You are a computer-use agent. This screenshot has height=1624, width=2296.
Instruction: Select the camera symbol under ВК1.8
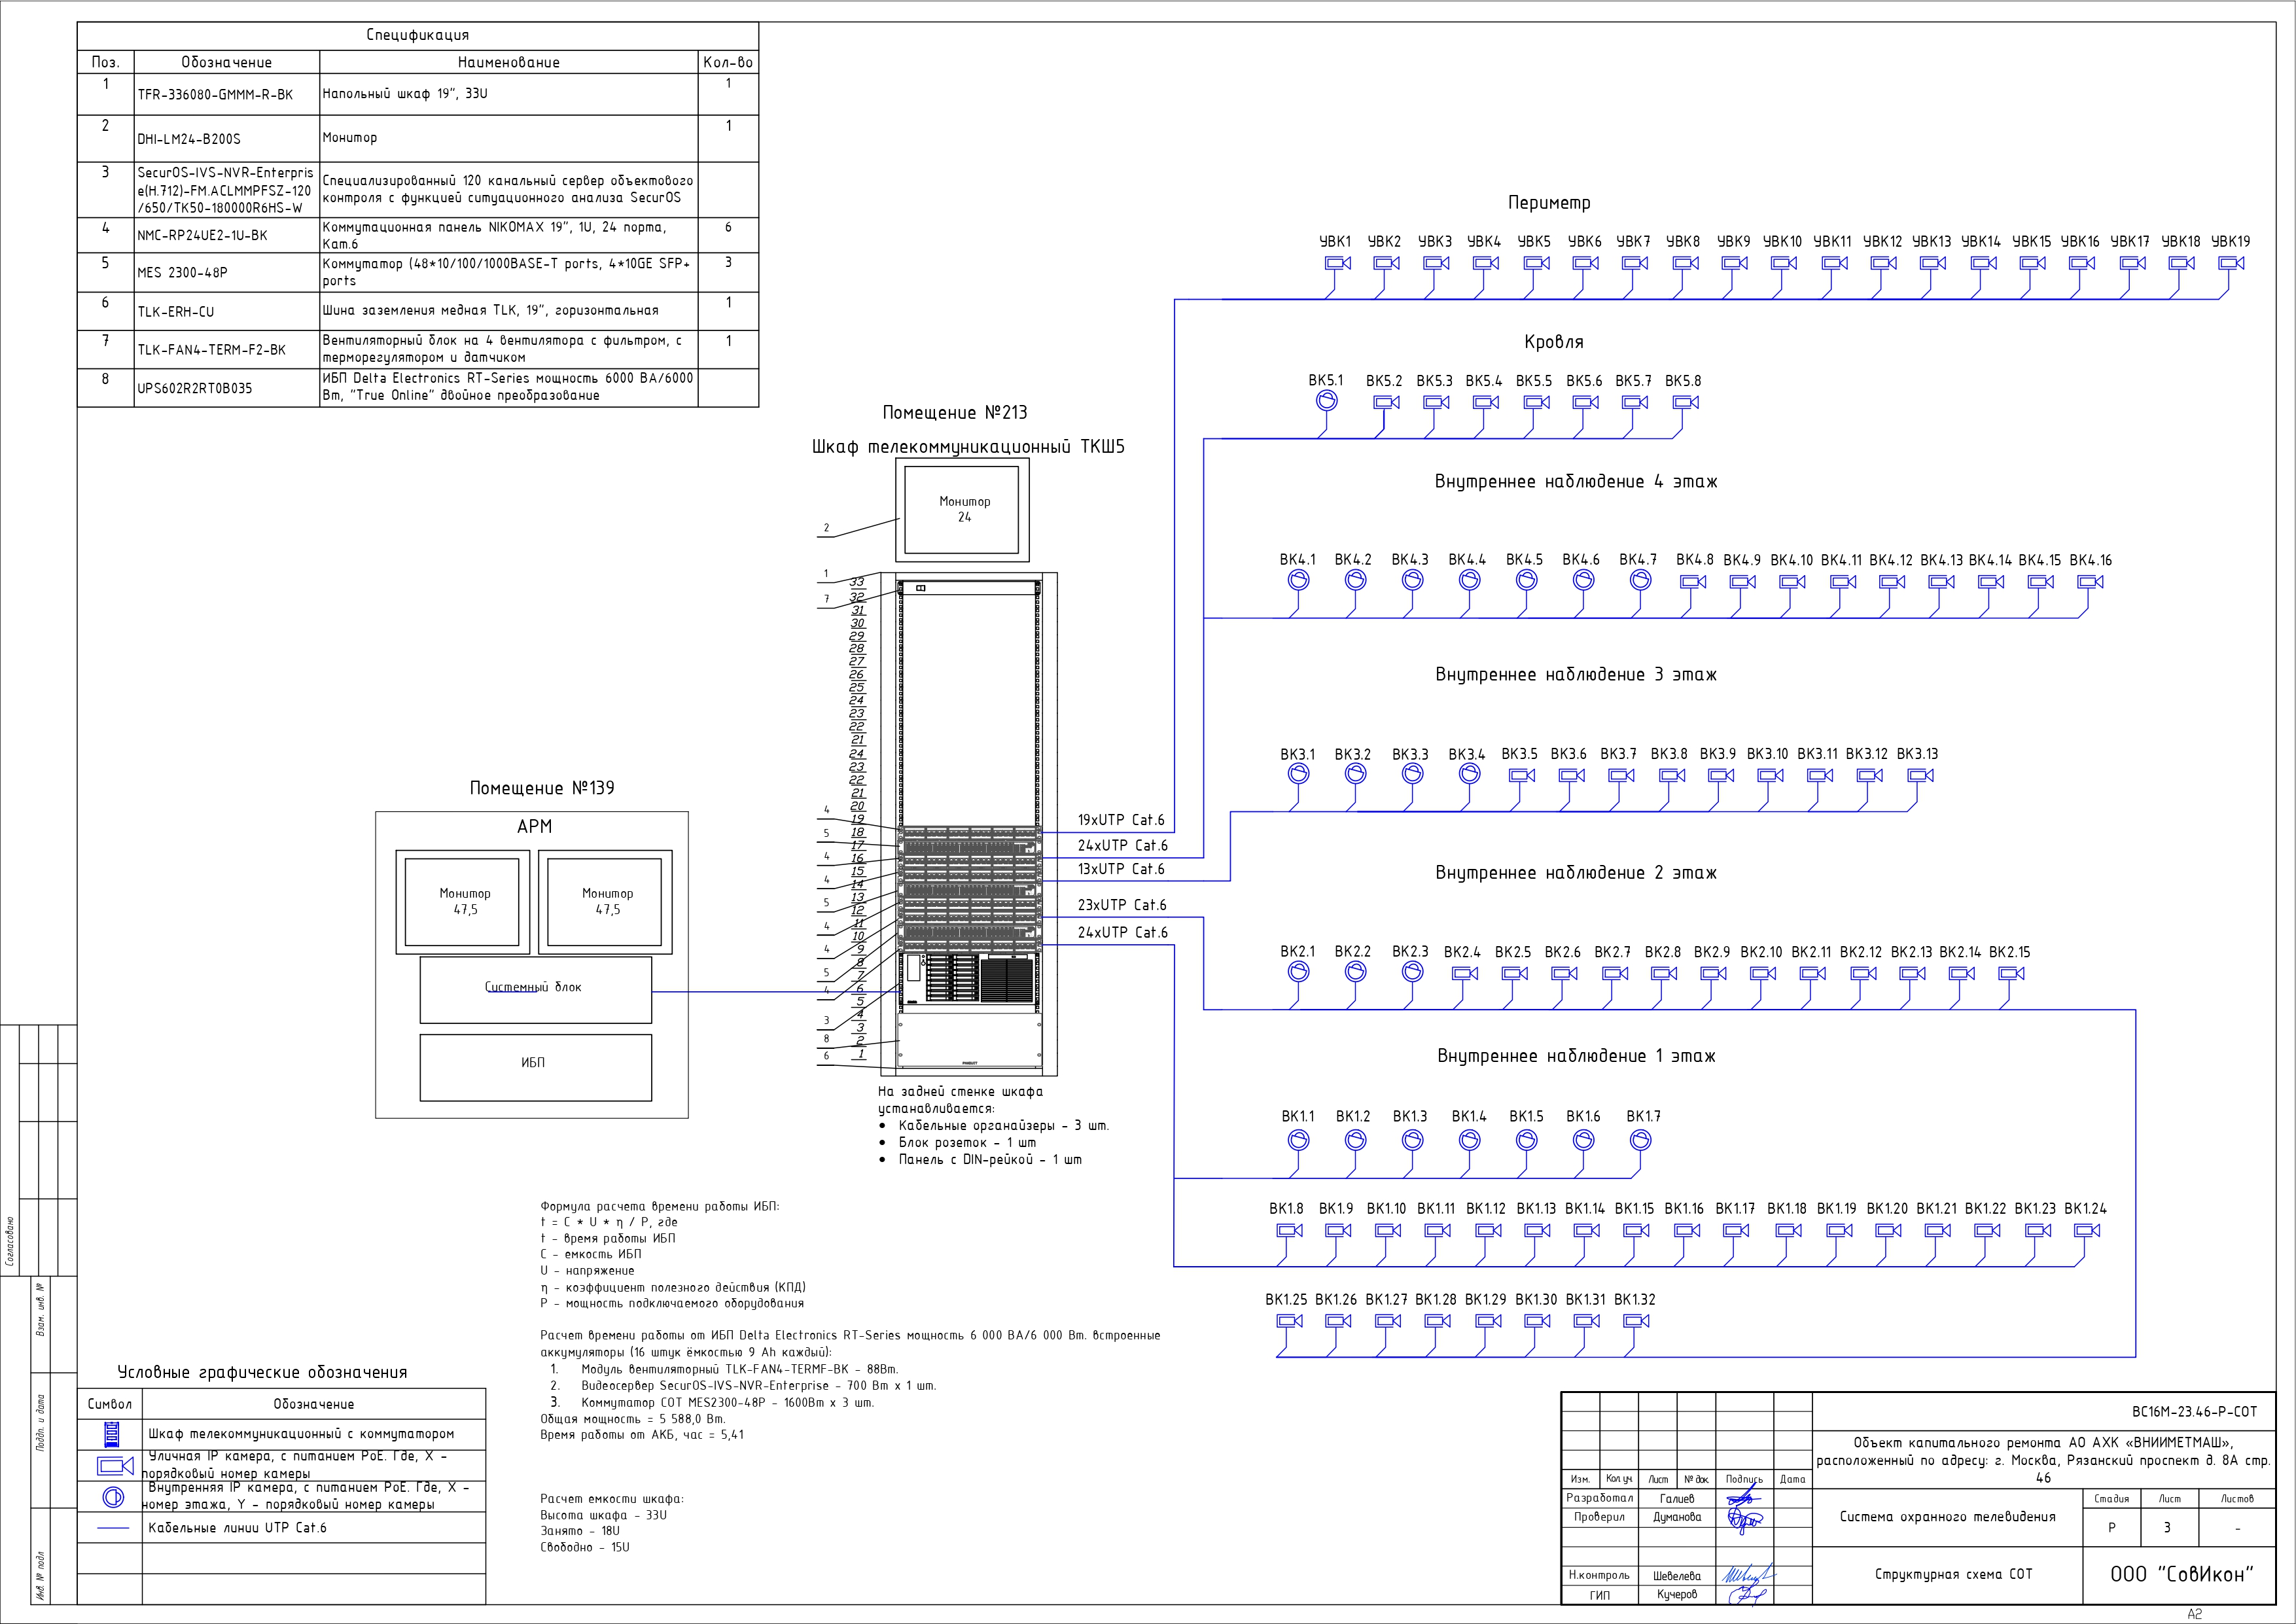click(x=1289, y=1231)
